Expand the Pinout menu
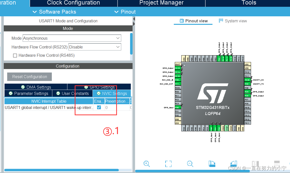290x173 pixels. (x=125, y=12)
